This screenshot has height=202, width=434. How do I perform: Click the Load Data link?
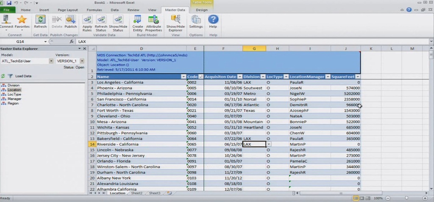point(23,76)
